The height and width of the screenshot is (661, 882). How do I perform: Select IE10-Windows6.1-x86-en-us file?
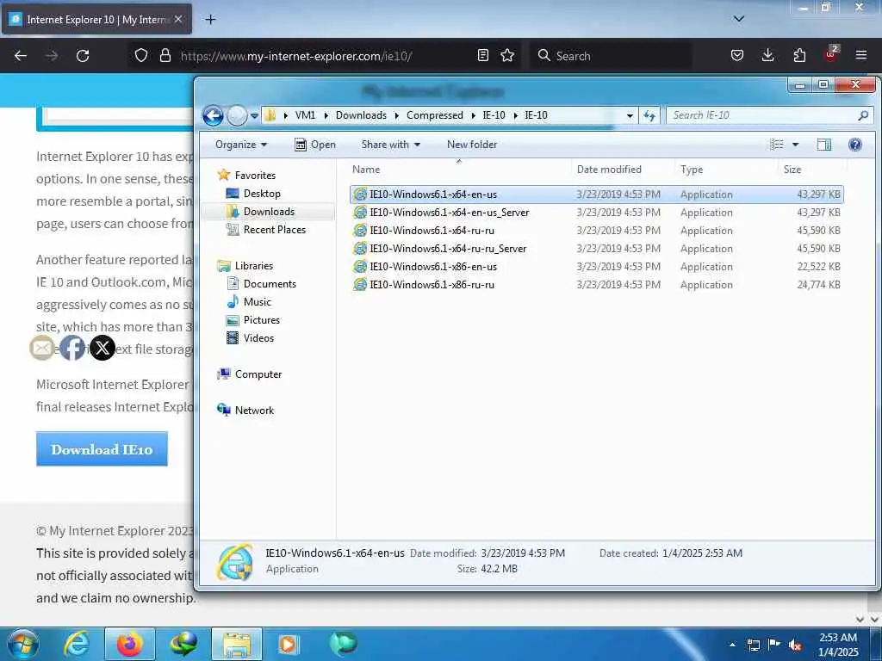pyautogui.click(x=596, y=267)
